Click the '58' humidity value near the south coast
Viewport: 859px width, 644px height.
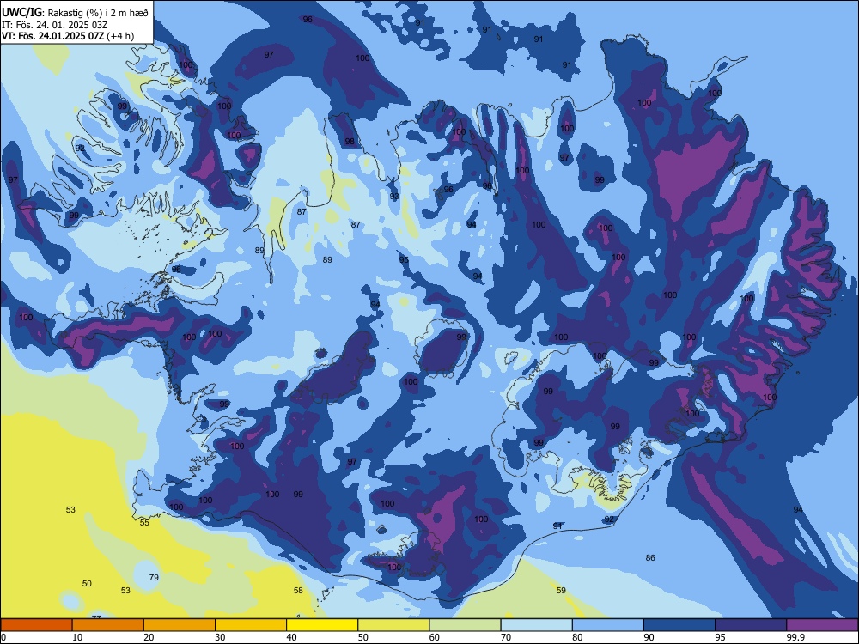coord(298,591)
